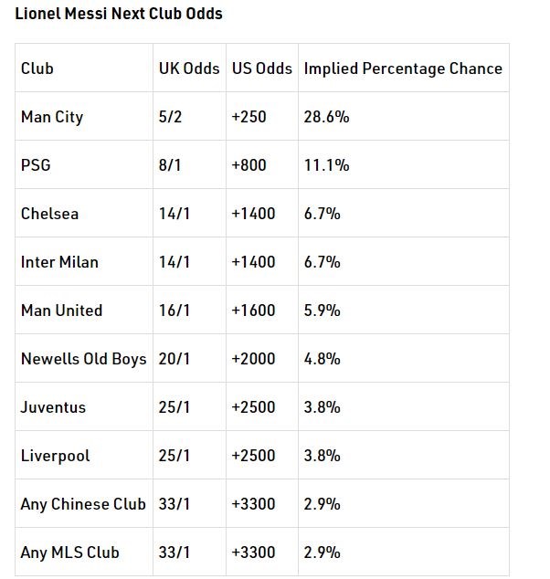Screen dimensions: 550x579
Task: Click the 'Implied Percentage Chance' column header
Action: [x=403, y=68]
